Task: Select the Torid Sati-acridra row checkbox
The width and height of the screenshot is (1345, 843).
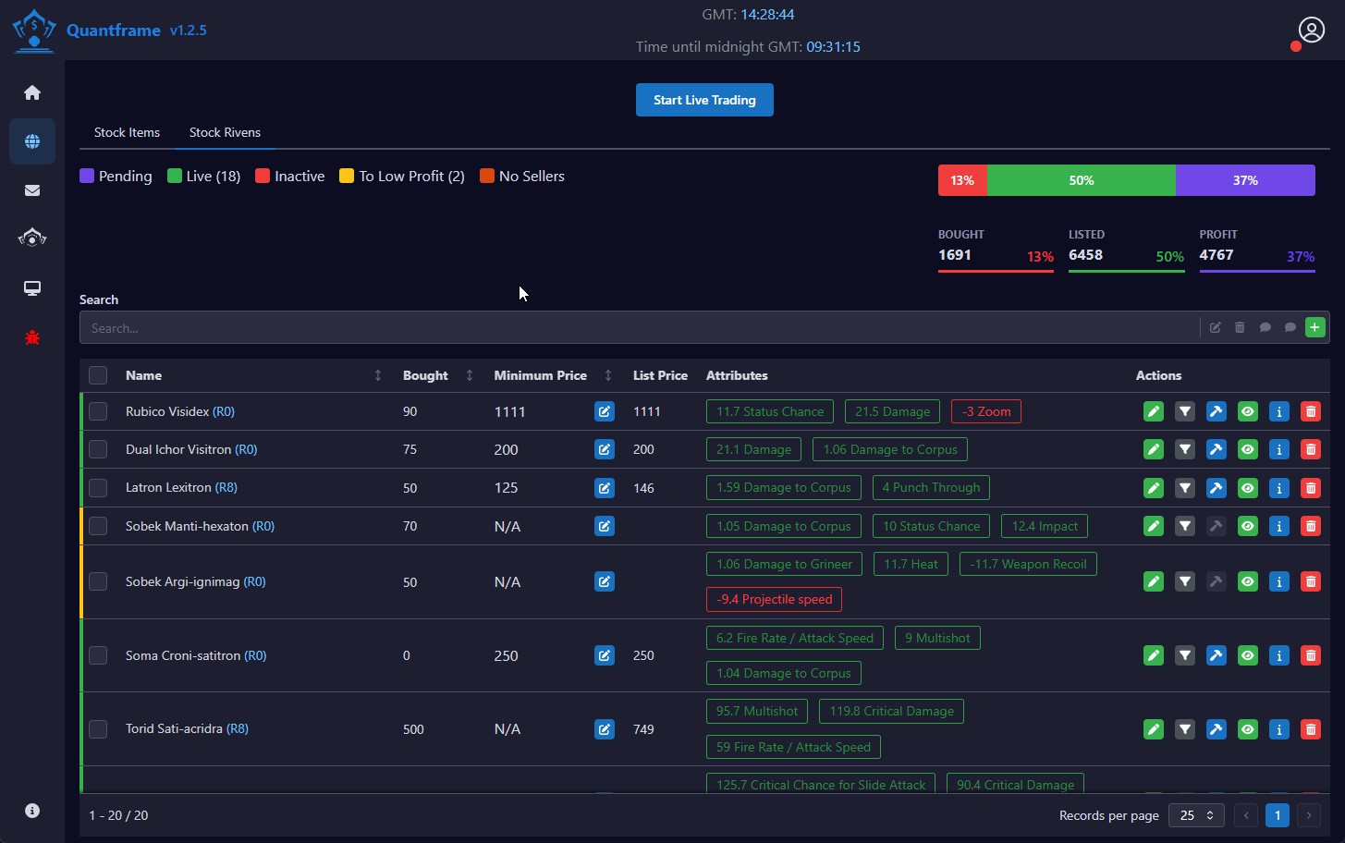Action: coord(98,729)
